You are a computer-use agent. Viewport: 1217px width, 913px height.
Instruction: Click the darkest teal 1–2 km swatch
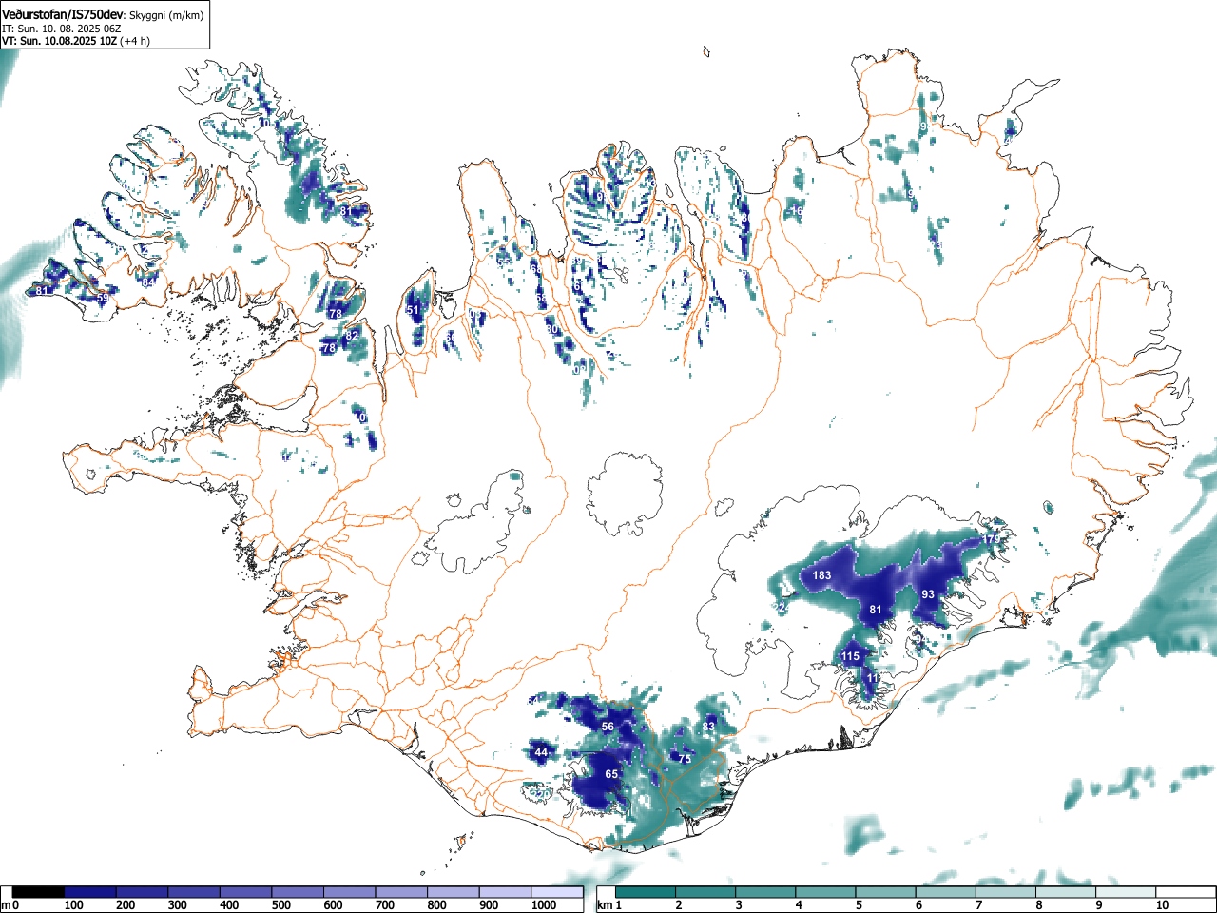pyautogui.click(x=647, y=892)
